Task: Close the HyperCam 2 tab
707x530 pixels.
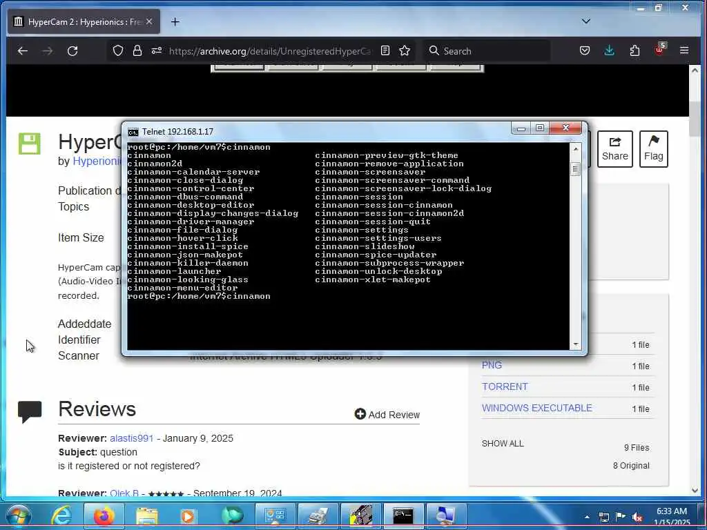Action: pyautogui.click(x=149, y=21)
